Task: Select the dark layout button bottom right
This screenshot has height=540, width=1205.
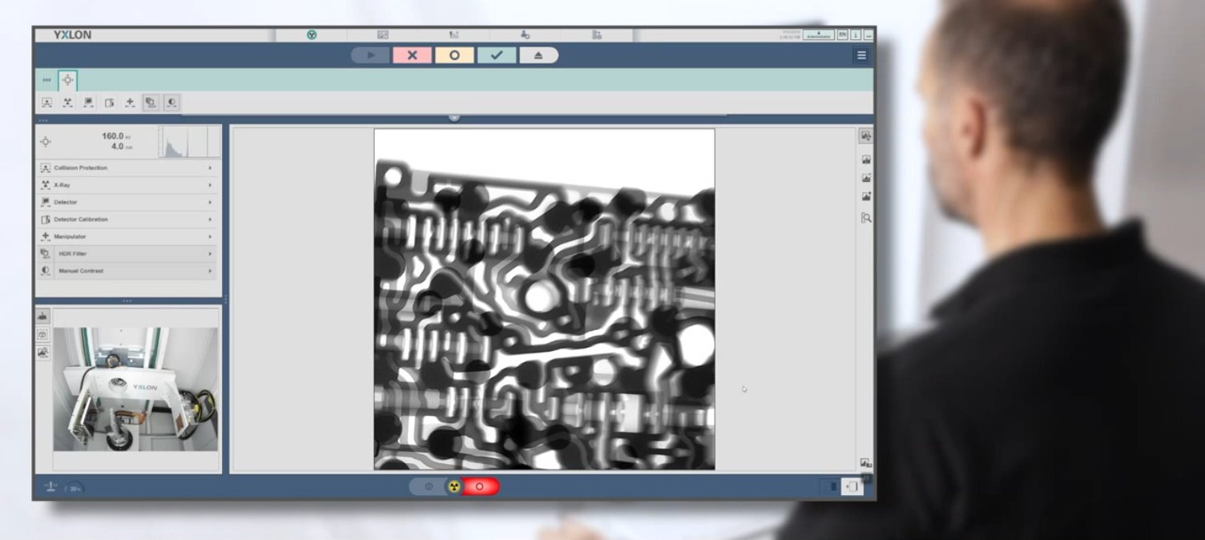Action: (831, 486)
